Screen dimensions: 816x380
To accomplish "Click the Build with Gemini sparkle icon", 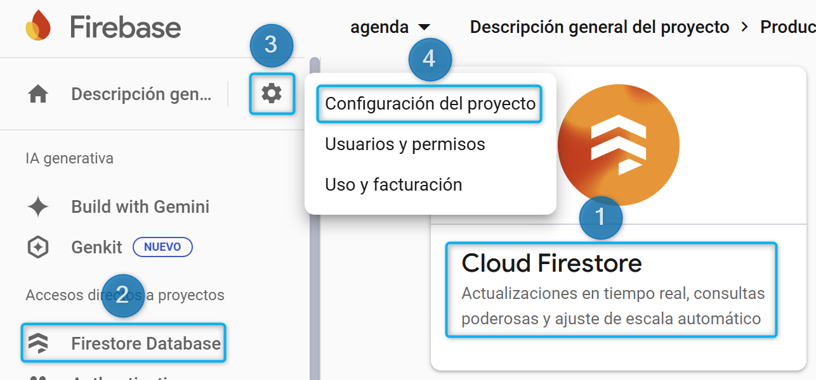I will tap(37, 206).
